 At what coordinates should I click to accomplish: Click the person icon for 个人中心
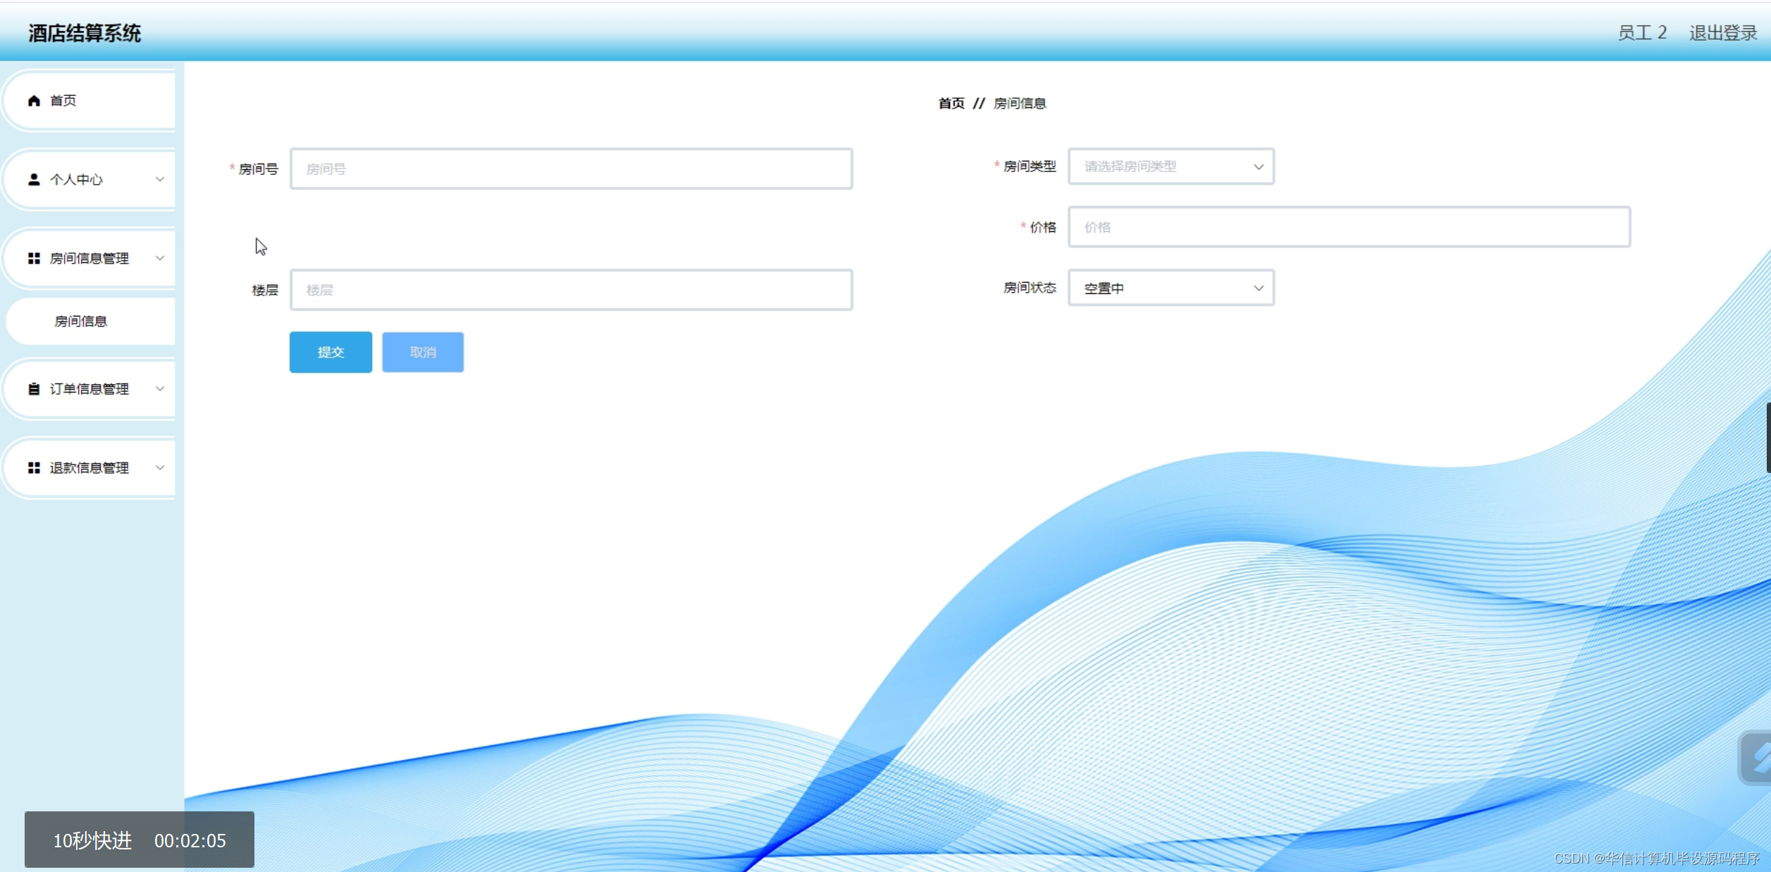(34, 180)
